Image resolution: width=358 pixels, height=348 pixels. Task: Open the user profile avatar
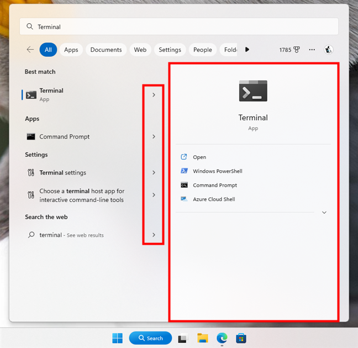[x=328, y=50]
